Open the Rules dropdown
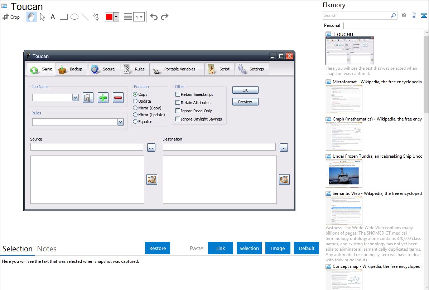The width and height of the screenshot is (429, 290). (120, 122)
